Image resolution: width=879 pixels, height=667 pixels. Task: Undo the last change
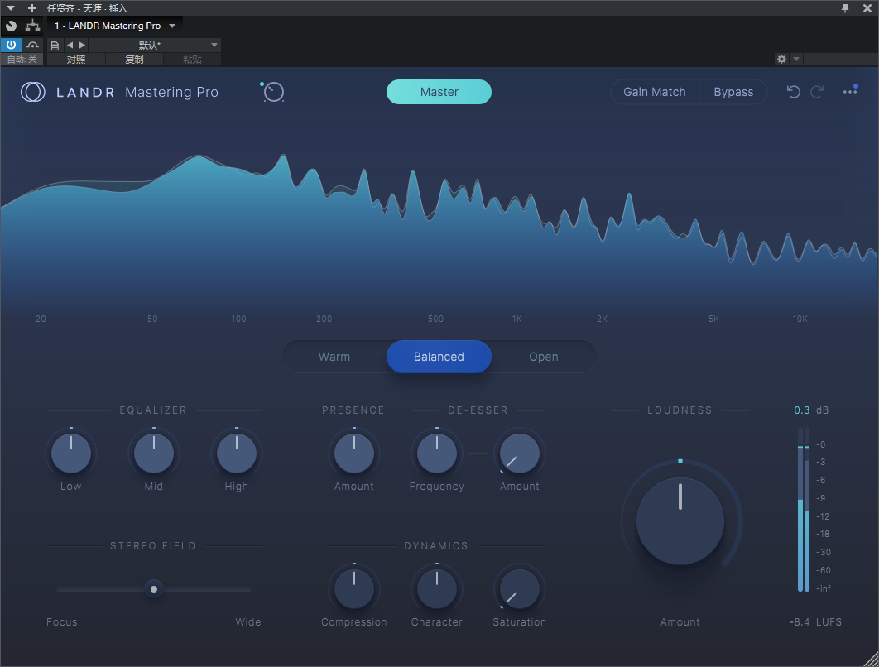[793, 92]
